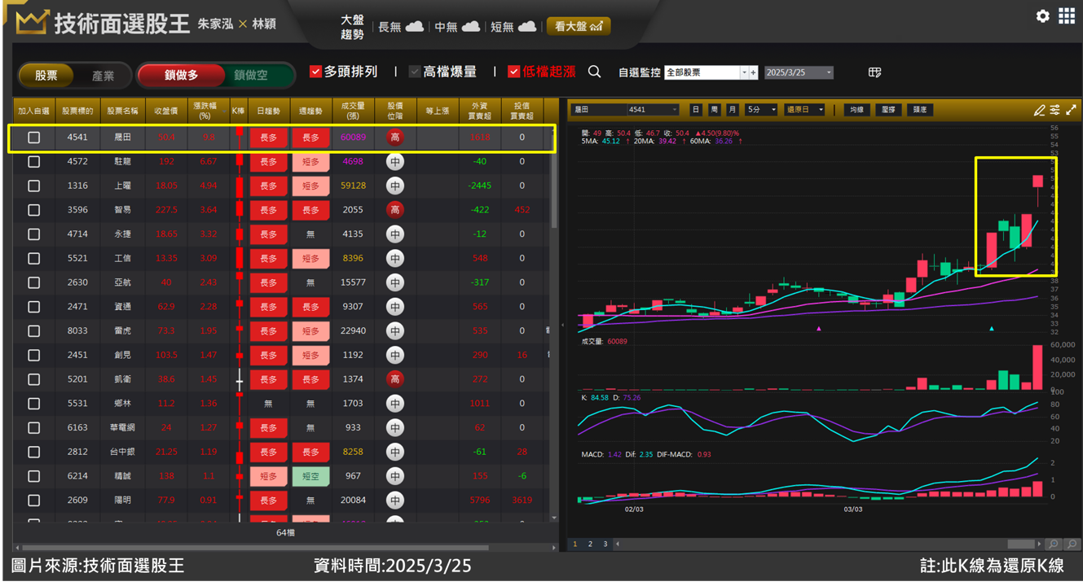Click the 外資買賣超 column header
The image size is (1083, 586).
[480, 111]
